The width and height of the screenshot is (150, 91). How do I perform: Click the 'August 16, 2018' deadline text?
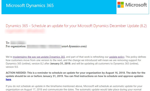[x=115, y=73]
